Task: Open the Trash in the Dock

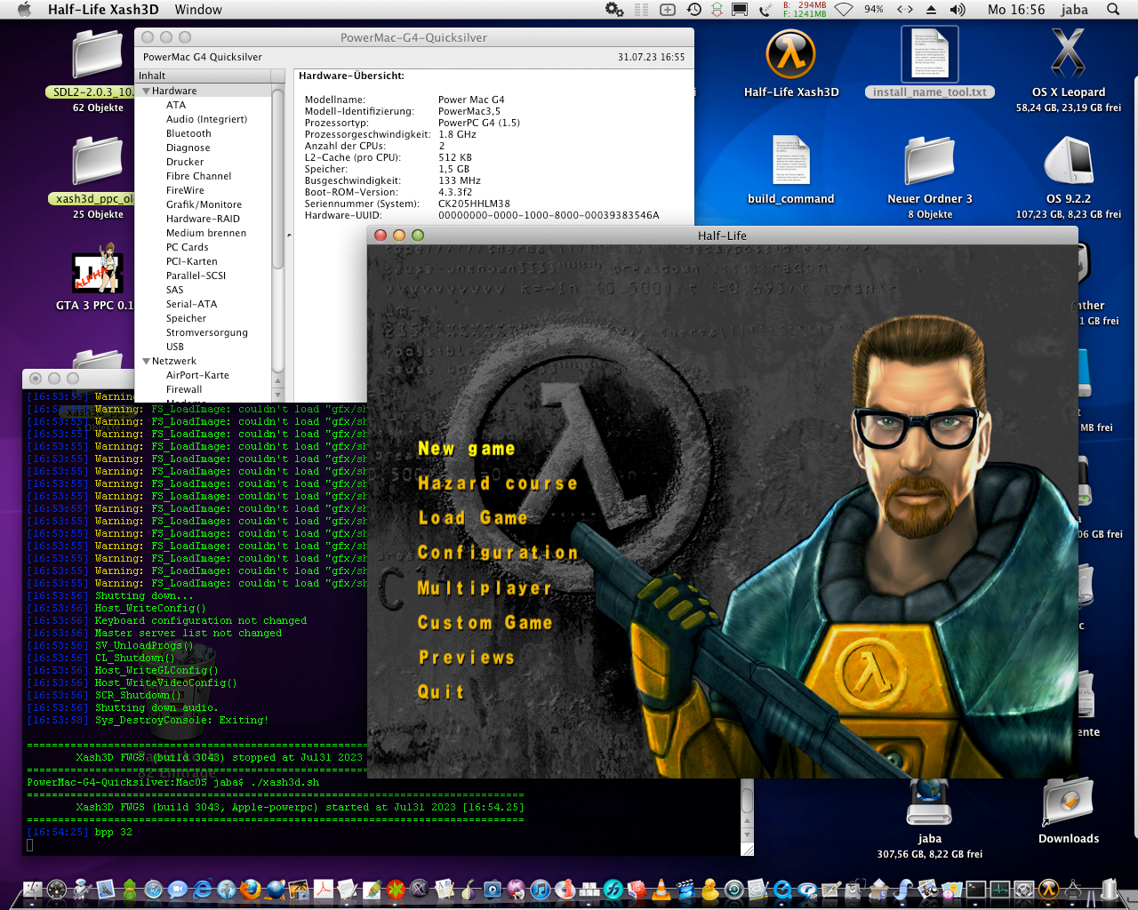Action: click(1109, 889)
